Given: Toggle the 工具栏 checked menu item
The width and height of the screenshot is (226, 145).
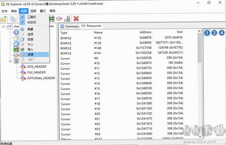Looking at the screenshot, I should pos(34,17).
